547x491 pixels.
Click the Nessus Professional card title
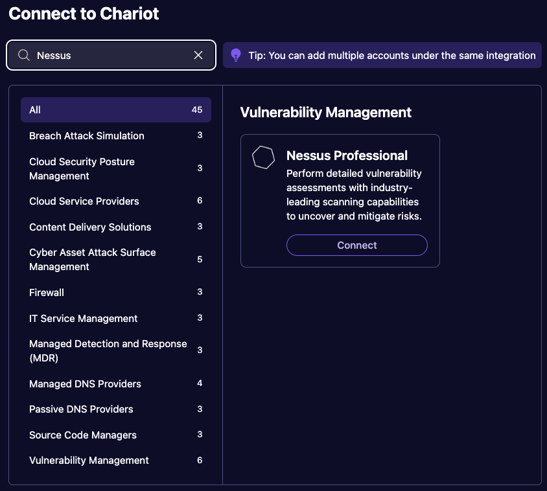(347, 155)
